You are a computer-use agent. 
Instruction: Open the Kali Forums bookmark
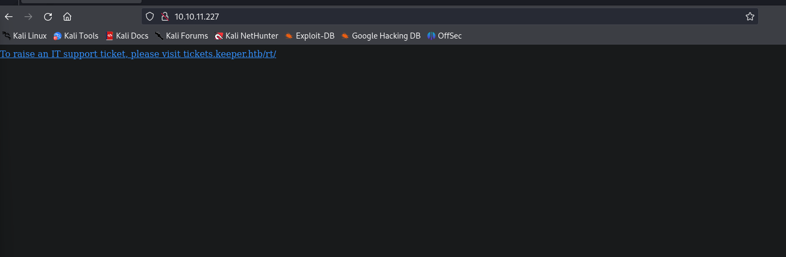(181, 36)
